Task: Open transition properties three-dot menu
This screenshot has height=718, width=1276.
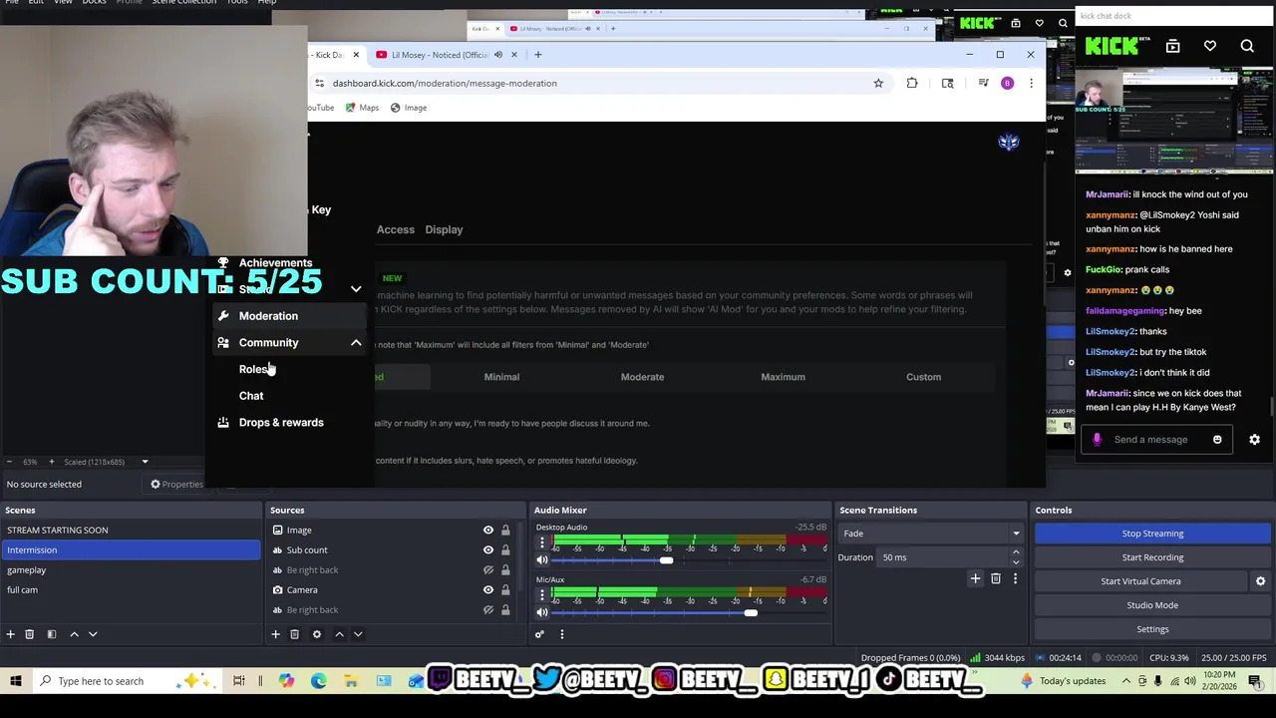Action: [x=1015, y=578]
